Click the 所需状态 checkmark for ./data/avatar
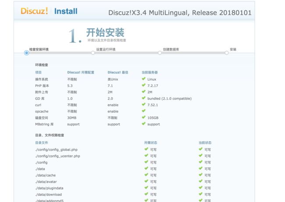Screen dimensions: 285x202 (x=146, y=181)
